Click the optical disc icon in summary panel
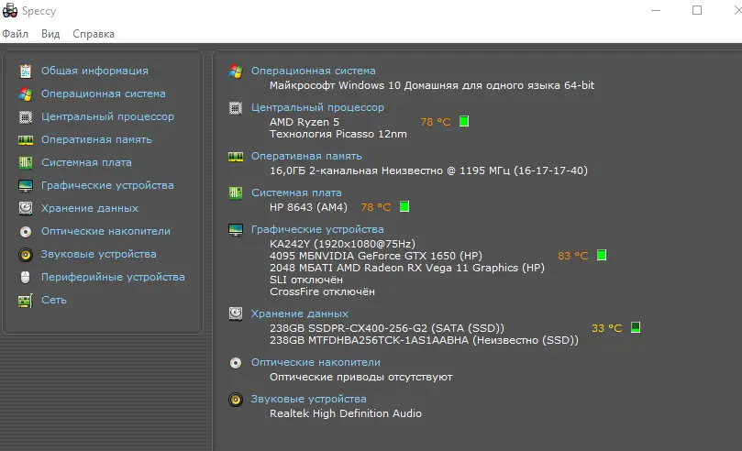 236,363
